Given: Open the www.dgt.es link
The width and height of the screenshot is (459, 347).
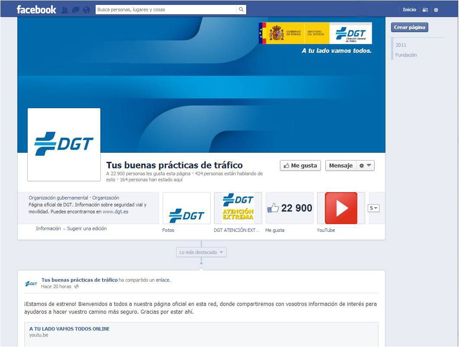Looking at the screenshot, I should click(x=116, y=212).
